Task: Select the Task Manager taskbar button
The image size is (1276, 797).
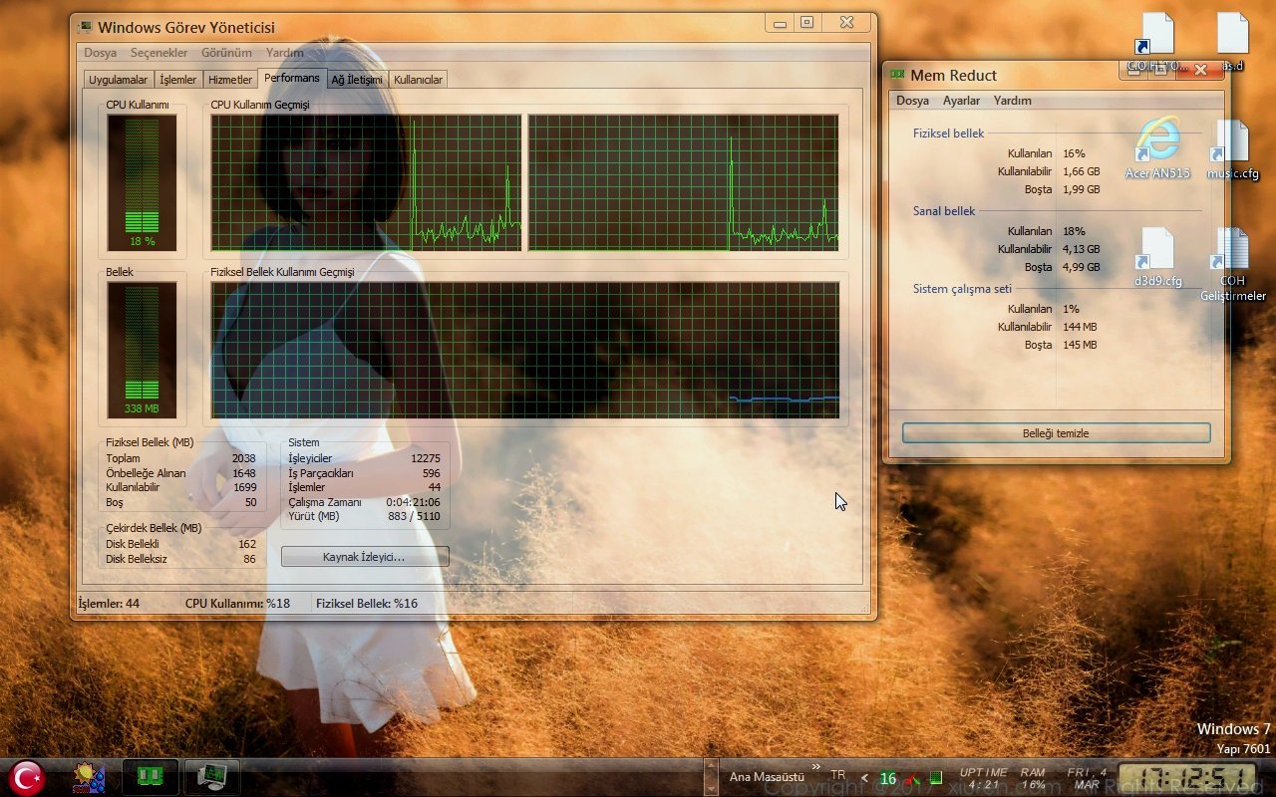Action: pos(211,777)
